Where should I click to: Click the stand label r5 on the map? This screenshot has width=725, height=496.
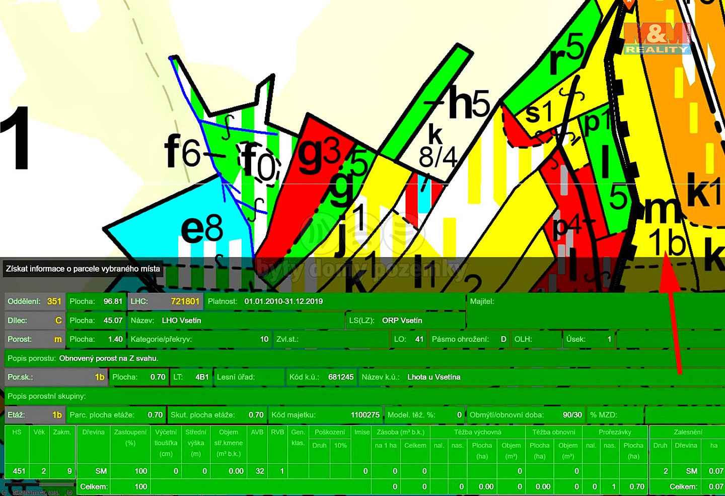click(567, 54)
